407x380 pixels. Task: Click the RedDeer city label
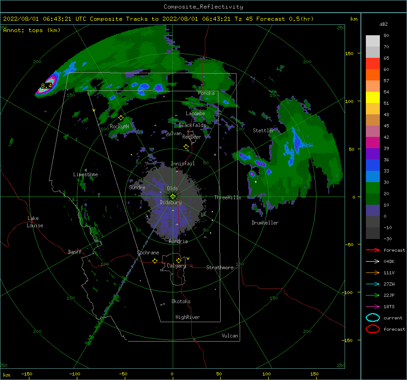point(192,137)
